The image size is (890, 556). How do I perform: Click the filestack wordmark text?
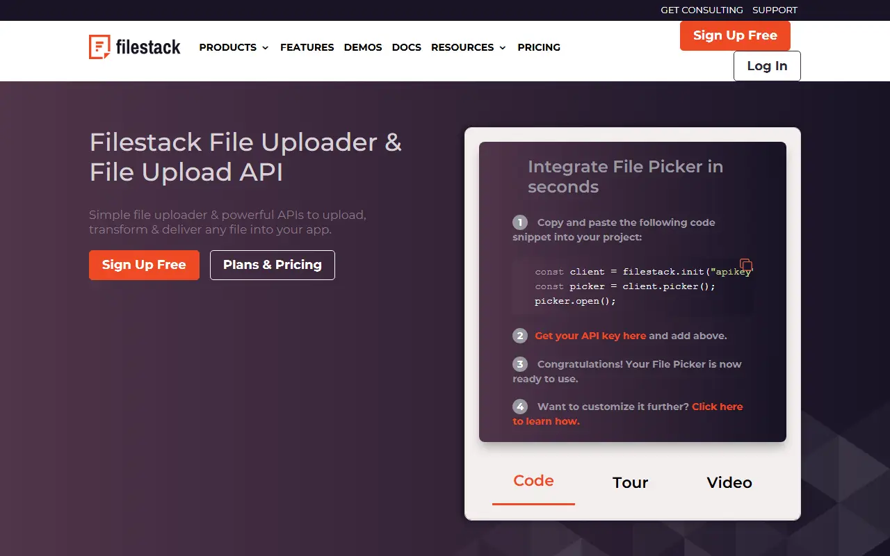click(148, 47)
